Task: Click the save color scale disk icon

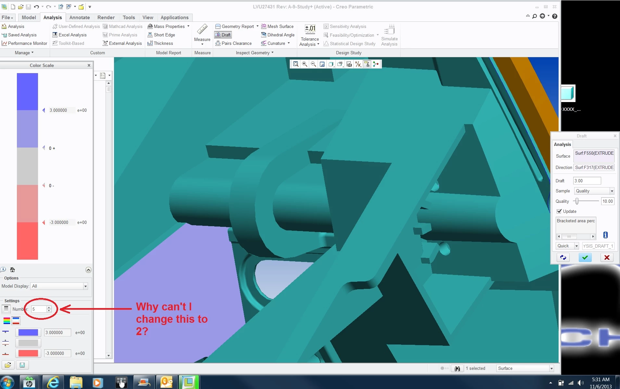Action: [x=22, y=365]
